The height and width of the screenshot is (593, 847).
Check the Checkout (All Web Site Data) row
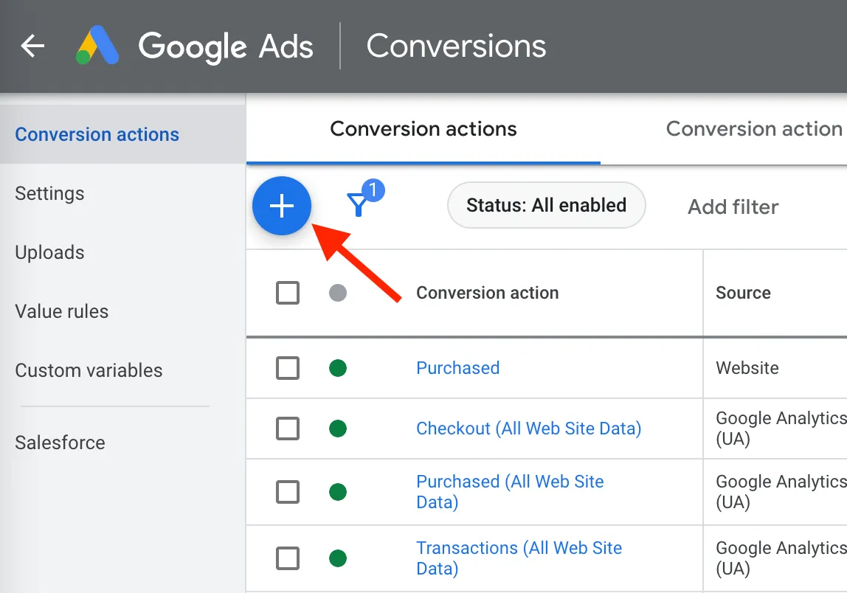point(288,429)
